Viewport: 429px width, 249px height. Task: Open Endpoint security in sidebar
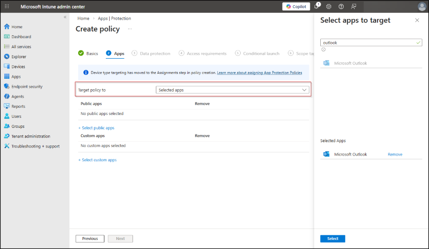(x=27, y=87)
